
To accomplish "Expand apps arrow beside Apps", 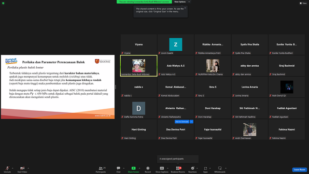I will [210, 168].
